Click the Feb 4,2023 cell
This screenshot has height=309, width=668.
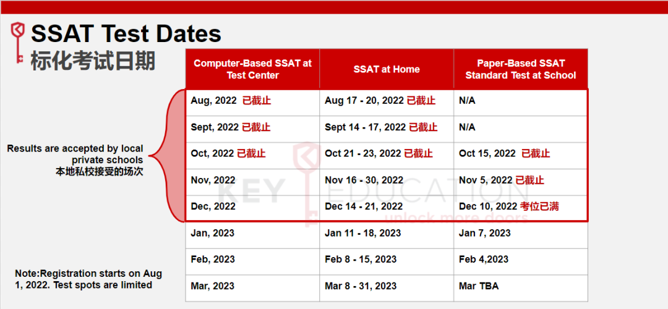483,260
